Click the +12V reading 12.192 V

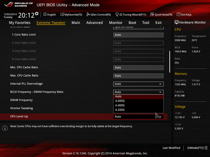(x=179, y=117)
